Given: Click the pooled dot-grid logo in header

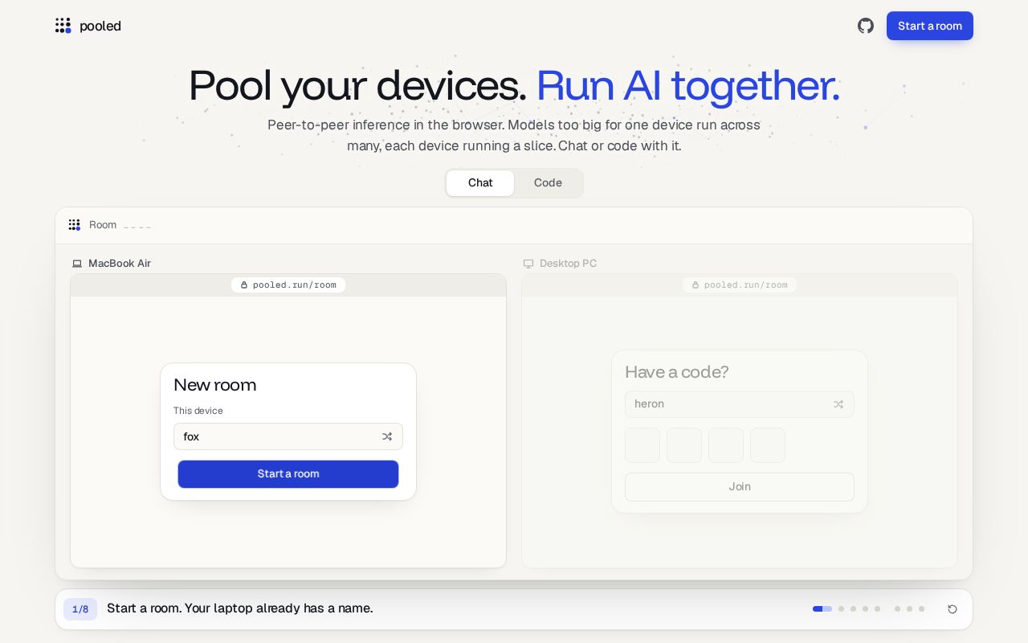Looking at the screenshot, I should [x=63, y=26].
